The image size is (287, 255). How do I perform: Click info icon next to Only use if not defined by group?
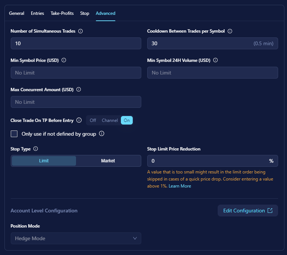pyautogui.click(x=102, y=133)
